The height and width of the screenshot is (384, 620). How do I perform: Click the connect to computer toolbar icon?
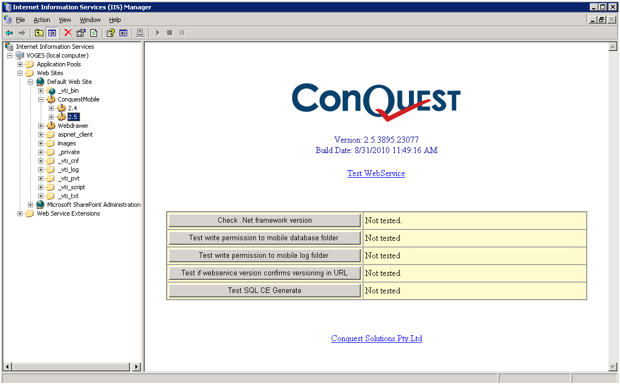[140, 33]
